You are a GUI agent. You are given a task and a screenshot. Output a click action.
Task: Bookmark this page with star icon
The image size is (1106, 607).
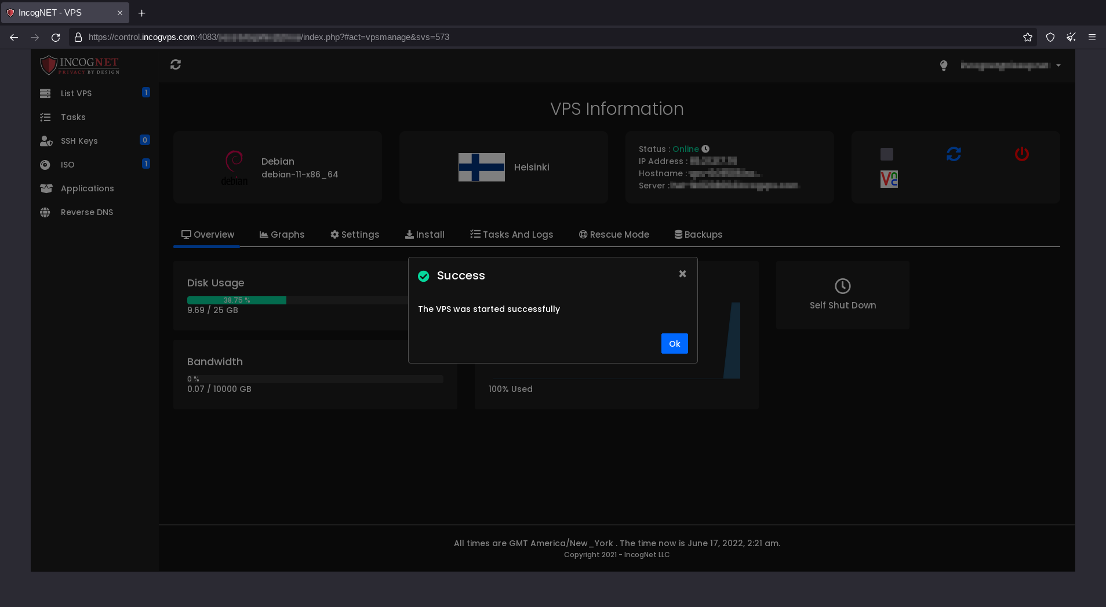click(x=1028, y=37)
